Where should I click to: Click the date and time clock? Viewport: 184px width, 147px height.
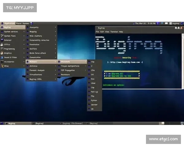click(145, 24)
